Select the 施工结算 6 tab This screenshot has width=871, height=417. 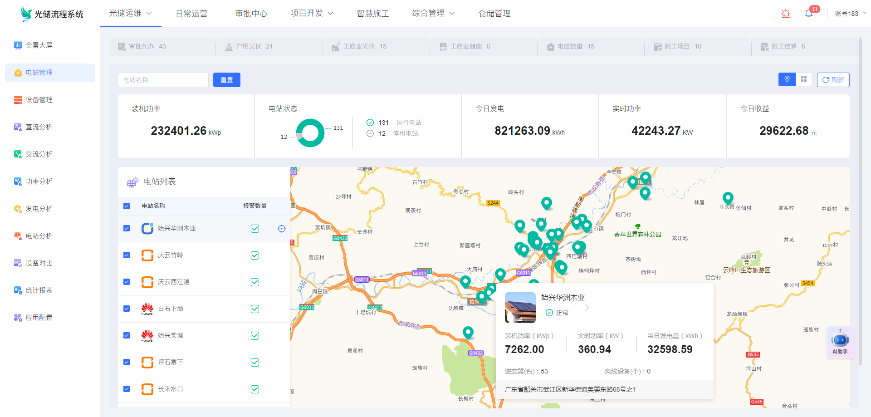[805, 46]
